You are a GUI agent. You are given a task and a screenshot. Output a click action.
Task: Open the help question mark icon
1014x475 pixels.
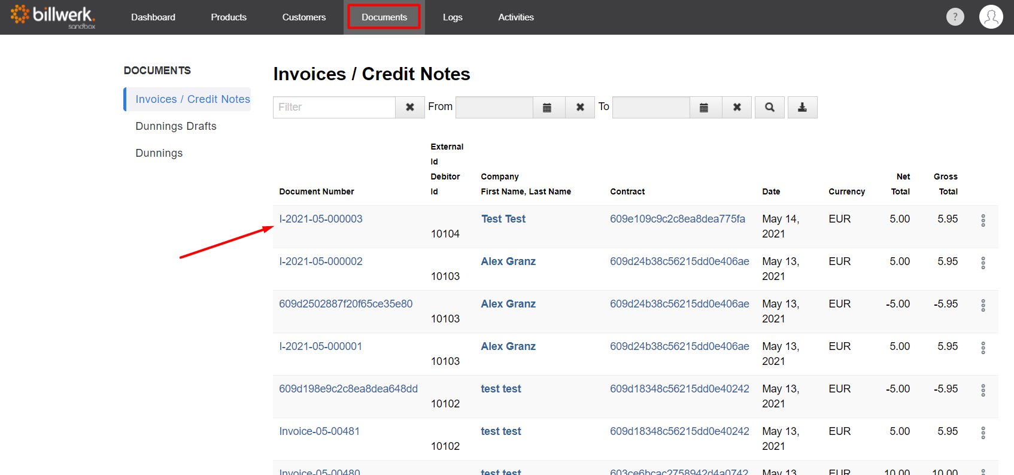click(x=955, y=17)
